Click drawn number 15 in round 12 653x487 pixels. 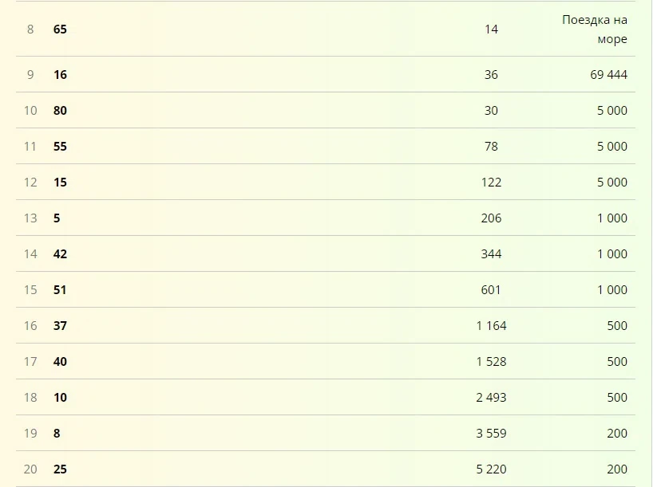click(x=60, y=183)
